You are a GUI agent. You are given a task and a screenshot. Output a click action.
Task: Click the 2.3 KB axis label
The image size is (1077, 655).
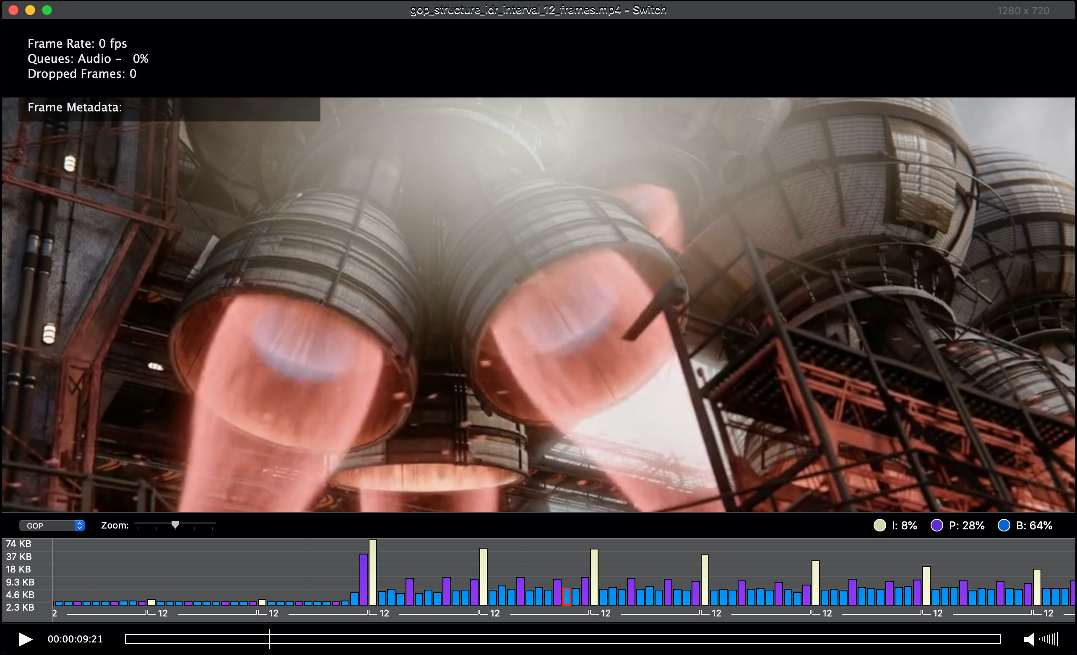(20, 607)
